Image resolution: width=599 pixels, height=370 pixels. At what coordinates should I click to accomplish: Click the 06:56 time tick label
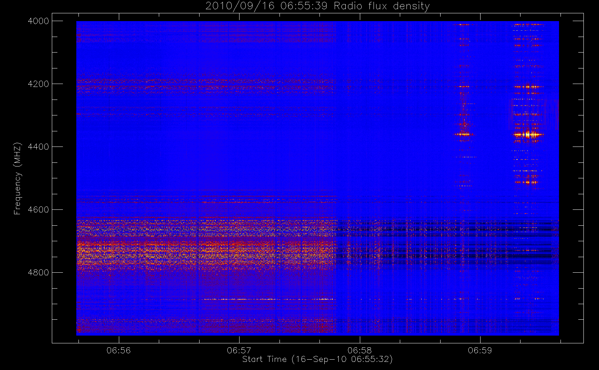click(x=119, y=350)
